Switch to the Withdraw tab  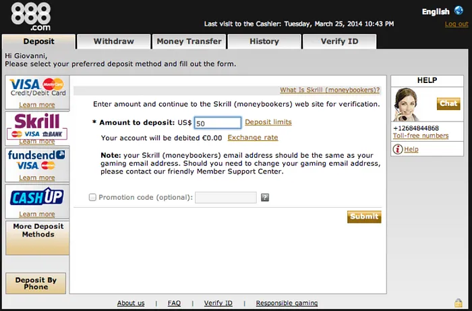coord(113,41)
